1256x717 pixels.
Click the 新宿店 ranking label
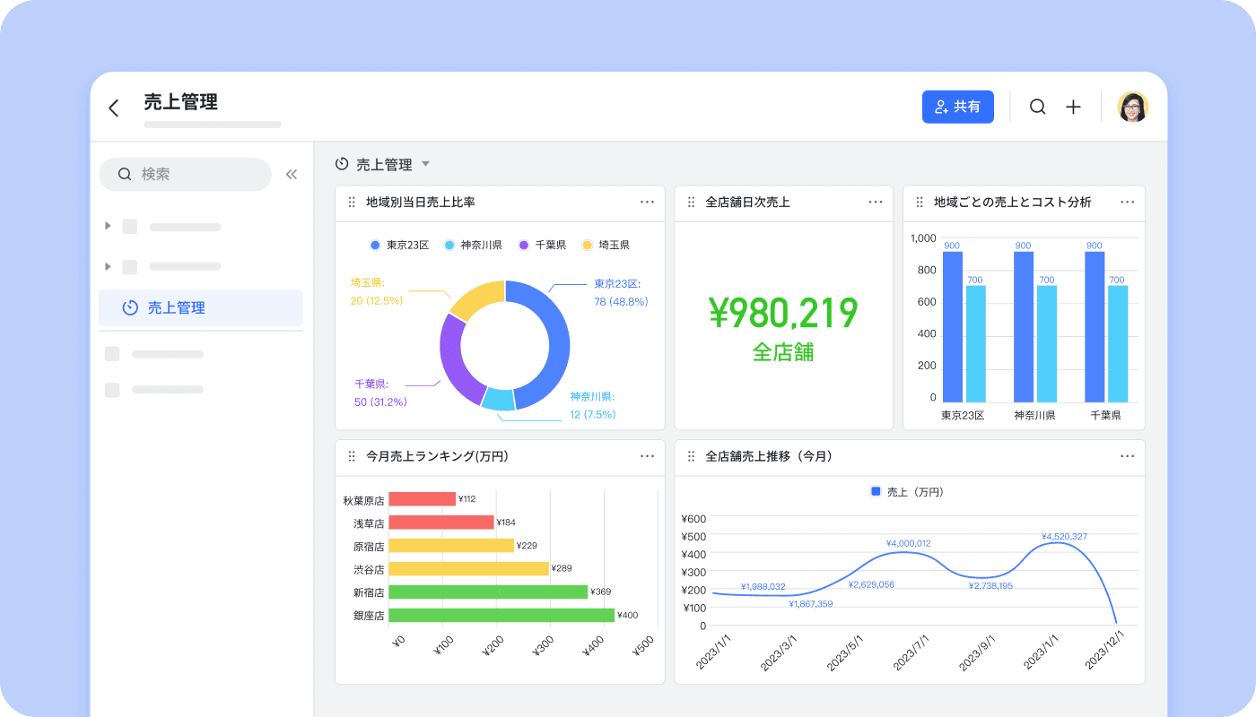[369, 592]
